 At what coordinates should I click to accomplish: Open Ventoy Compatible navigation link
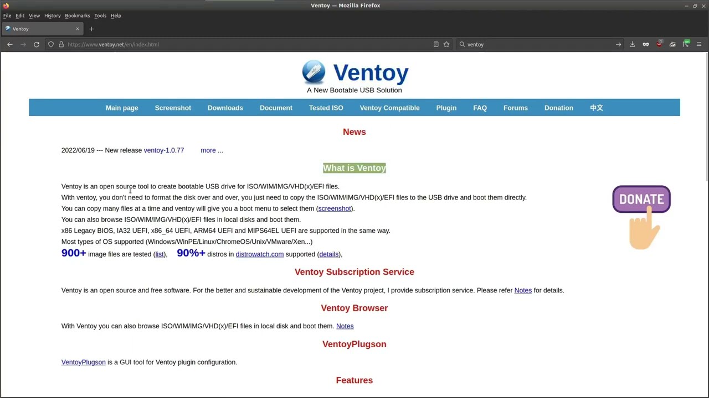point(389,108)
